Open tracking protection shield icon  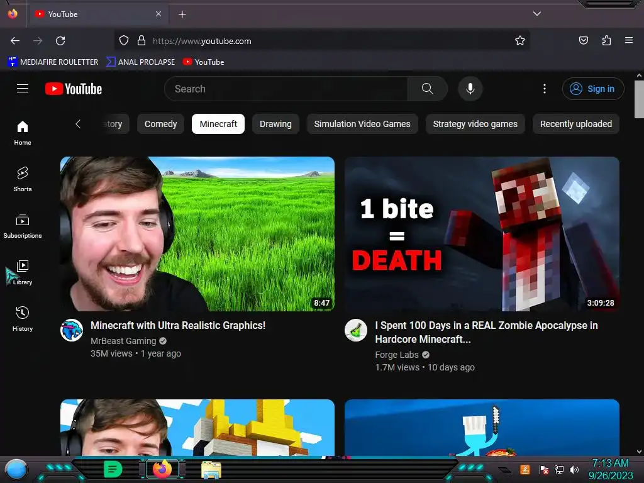pyautogui.click(x=124, y=41)
